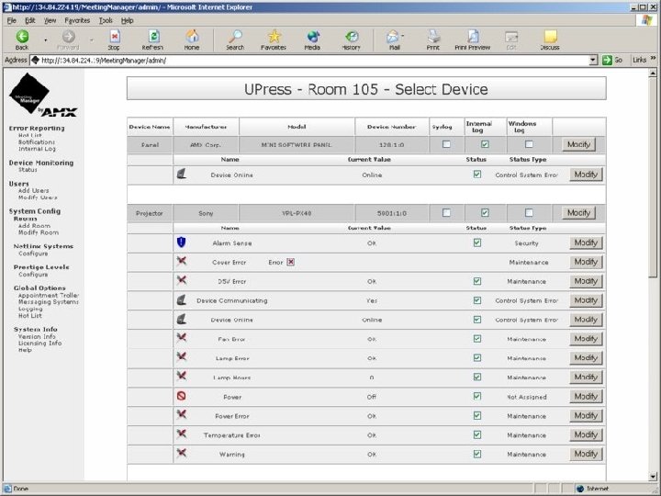The width and height of the screenshot is (661, 496).
Task: Click Modify button for Panel device
Action: pos(578,144)
